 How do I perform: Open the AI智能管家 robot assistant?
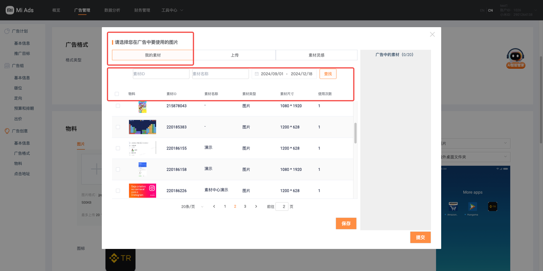click(x=515, y=57)
